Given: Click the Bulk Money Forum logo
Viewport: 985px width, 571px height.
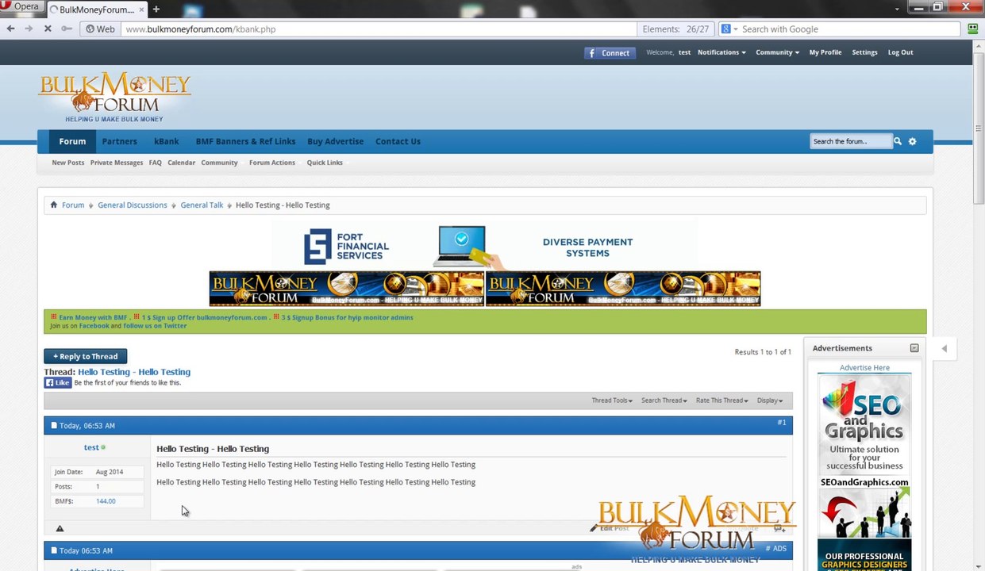Looking at the screenshot, I should point(115,97).
